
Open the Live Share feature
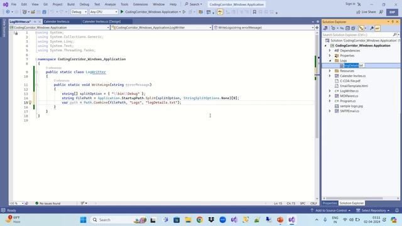(366, 12)
